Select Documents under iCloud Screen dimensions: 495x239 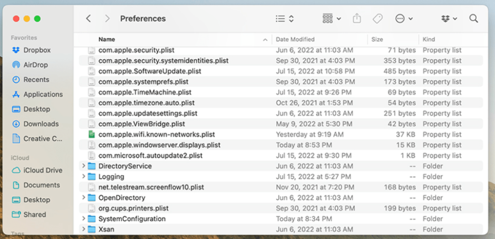(36, 185)
